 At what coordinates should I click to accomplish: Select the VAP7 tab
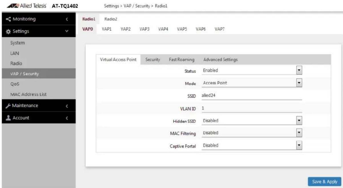point(220,29)
